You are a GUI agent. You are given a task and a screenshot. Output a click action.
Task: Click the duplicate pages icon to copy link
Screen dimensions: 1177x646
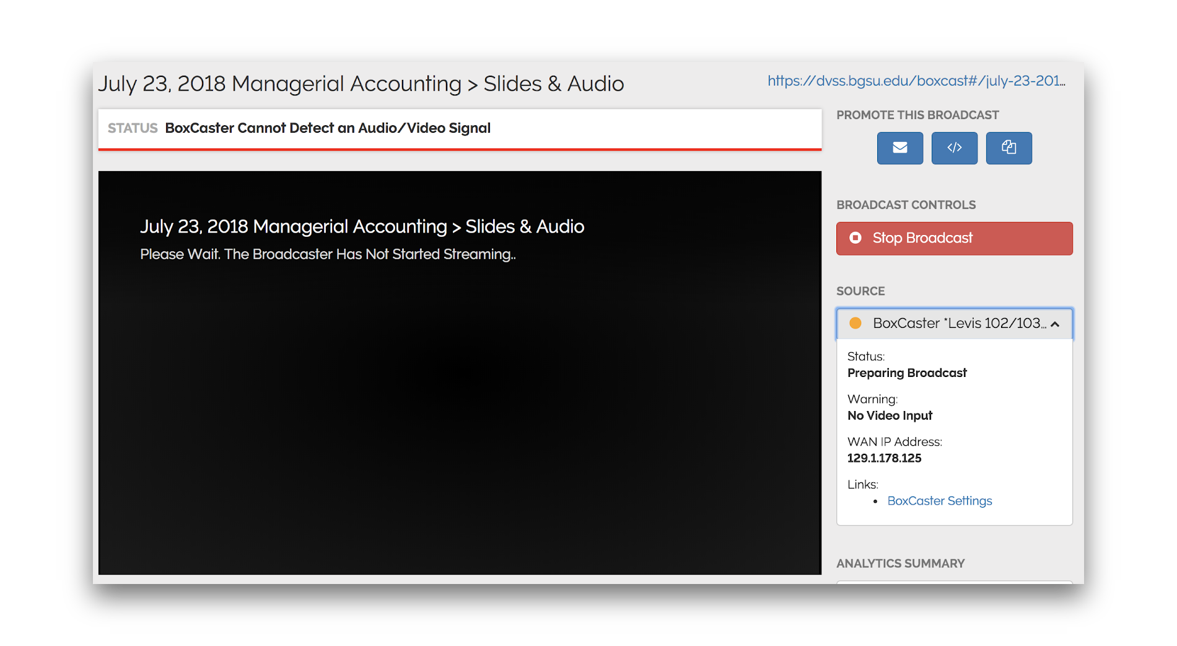(1009, 148)
